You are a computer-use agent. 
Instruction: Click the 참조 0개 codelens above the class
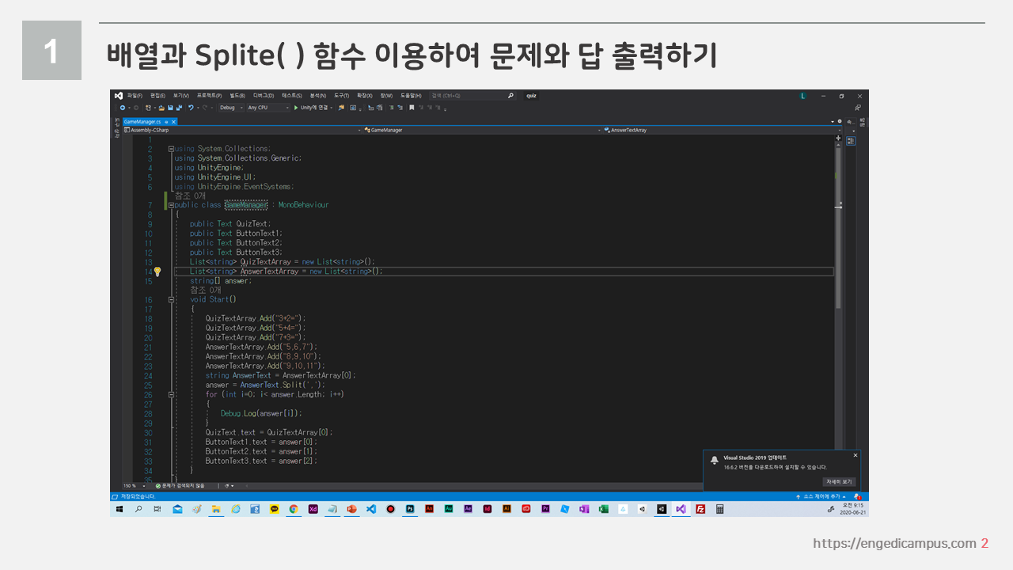190,196
